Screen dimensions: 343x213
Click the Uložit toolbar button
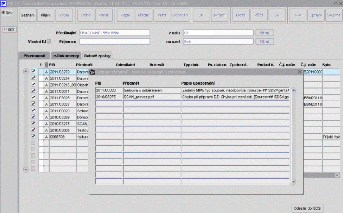[241, 15]
